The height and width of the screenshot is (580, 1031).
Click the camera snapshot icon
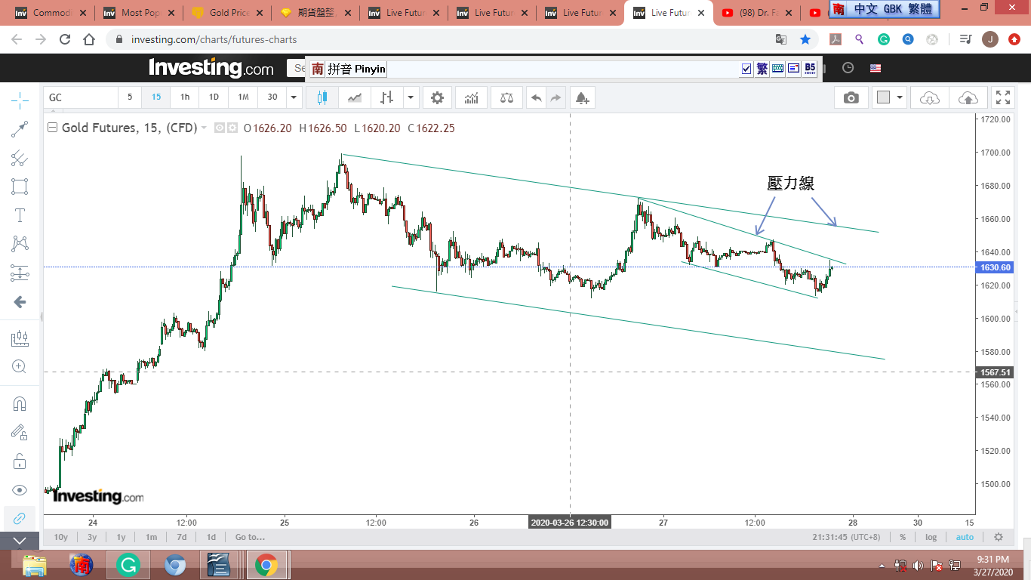click(851, 97)
